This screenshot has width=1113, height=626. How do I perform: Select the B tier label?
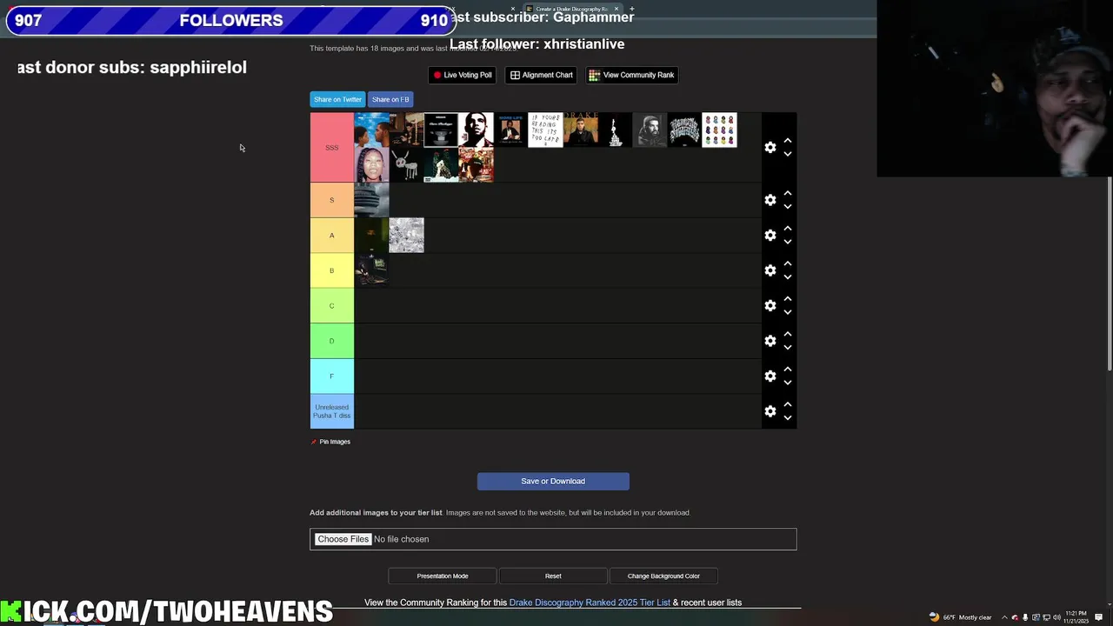[332, 270]
